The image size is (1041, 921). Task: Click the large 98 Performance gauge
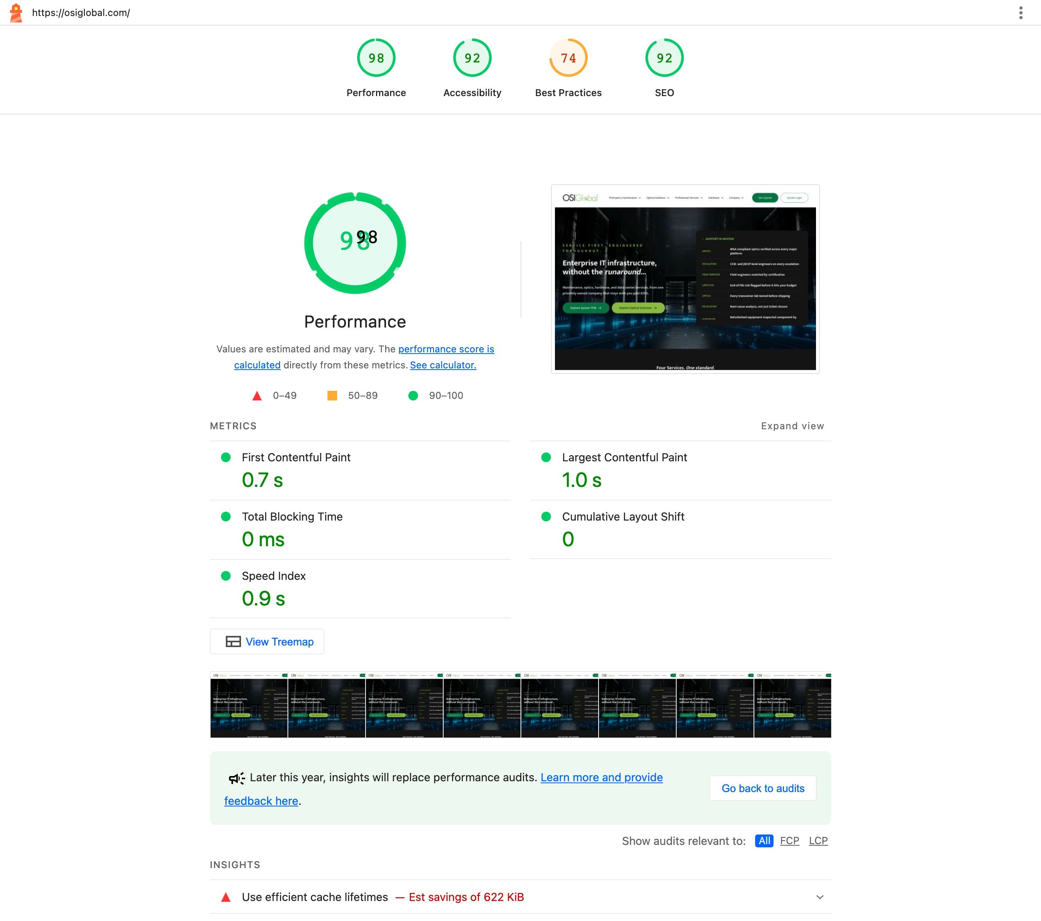pyautogui.click(x=355, y=243)
